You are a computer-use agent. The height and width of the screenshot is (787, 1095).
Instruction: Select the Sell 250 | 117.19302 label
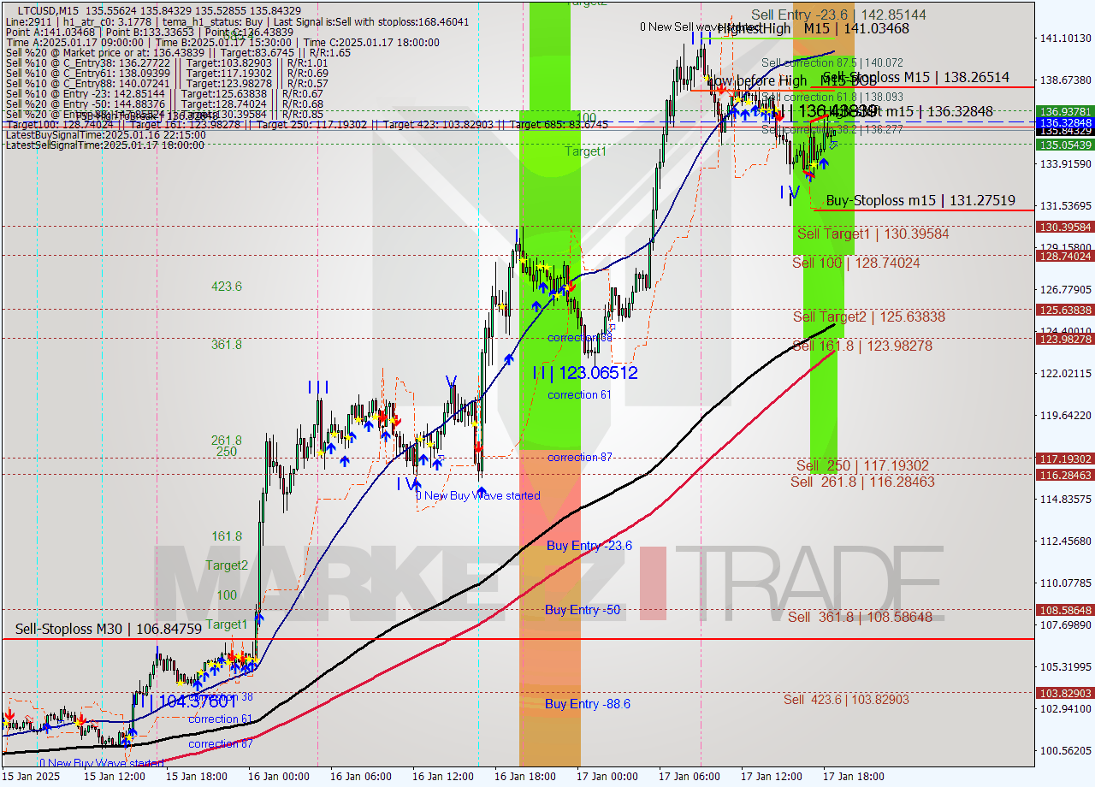(862, 465)
